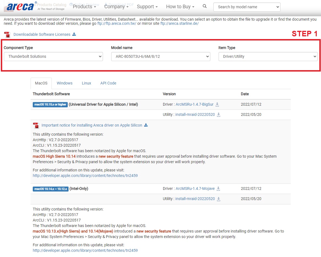The height and width of the screenshot is (257, 321).
Task: Open Downloadable Software Licenses link
Action: 42,34
